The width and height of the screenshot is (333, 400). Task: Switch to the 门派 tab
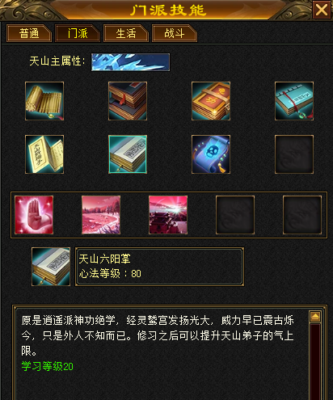pyautogui.click(x=78, y=33)
